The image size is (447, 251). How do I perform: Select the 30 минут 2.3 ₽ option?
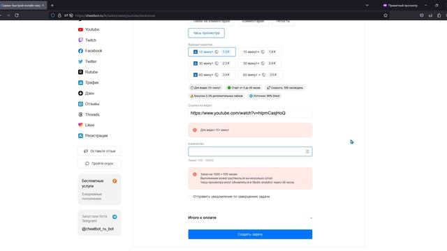[x=212, y=63]
